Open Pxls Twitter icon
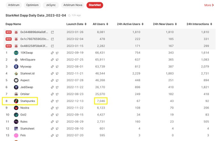The width and height of the screenshot is (217, 141). click(57, 135)
